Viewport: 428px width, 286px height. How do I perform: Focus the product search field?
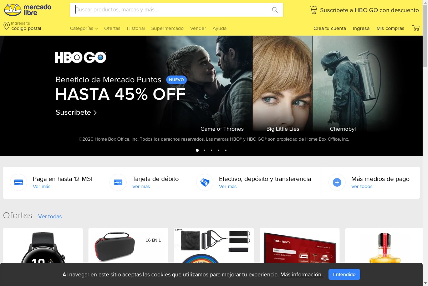(x=168, y=10)
